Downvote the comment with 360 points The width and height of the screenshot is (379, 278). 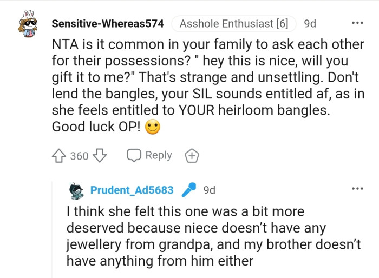99,156
